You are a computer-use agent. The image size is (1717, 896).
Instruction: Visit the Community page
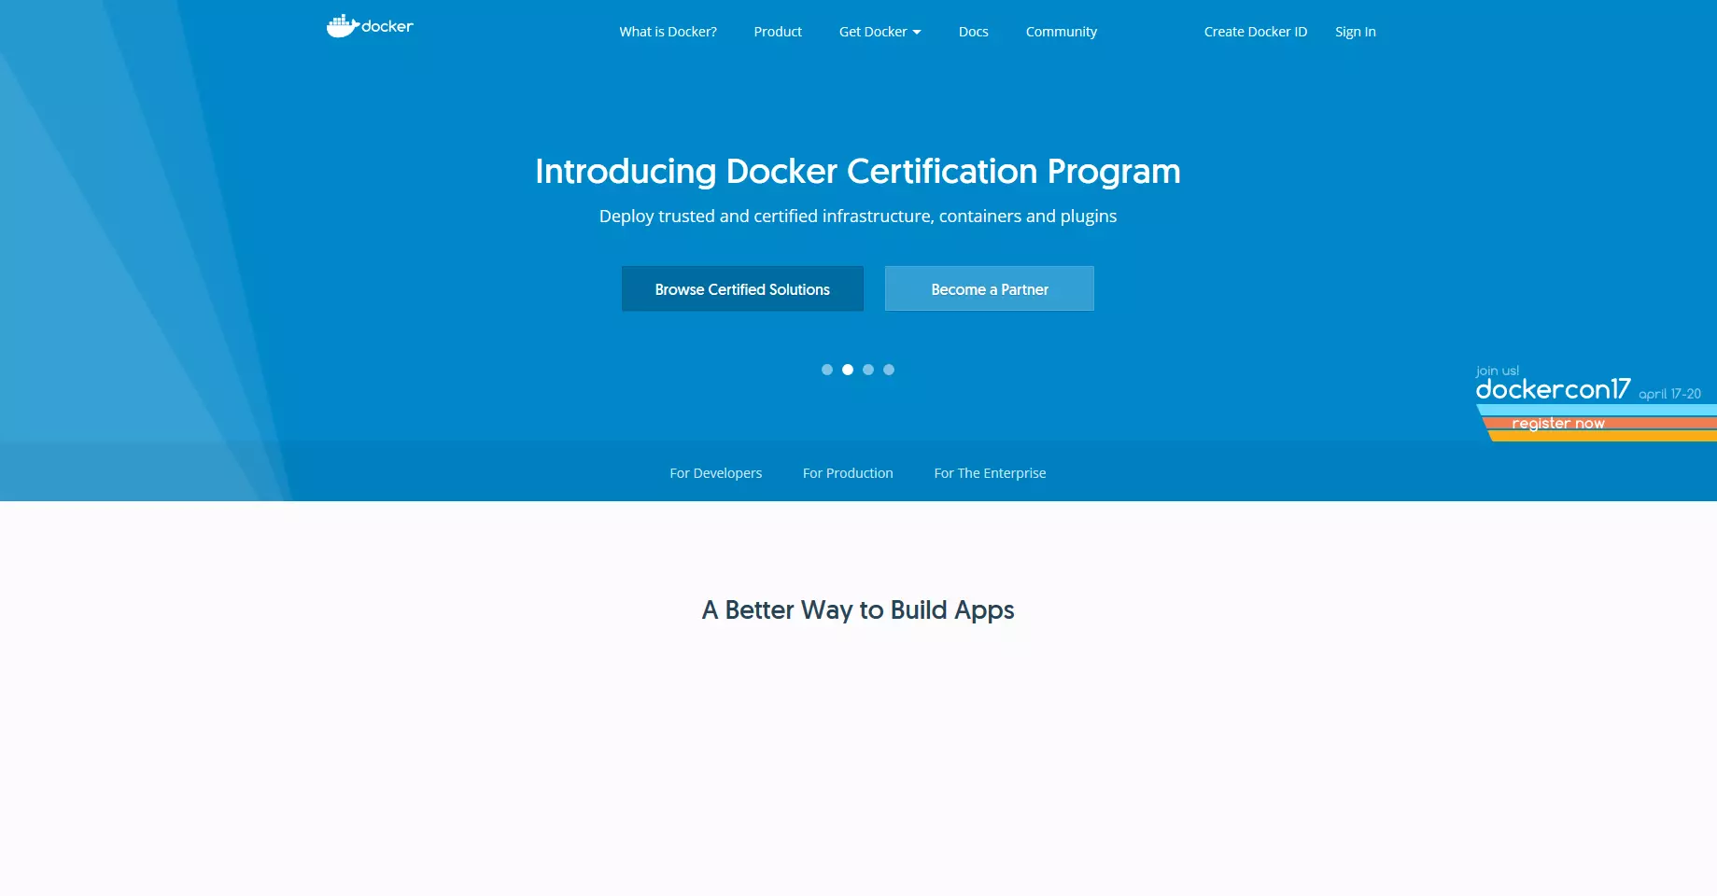(1061, 32)
